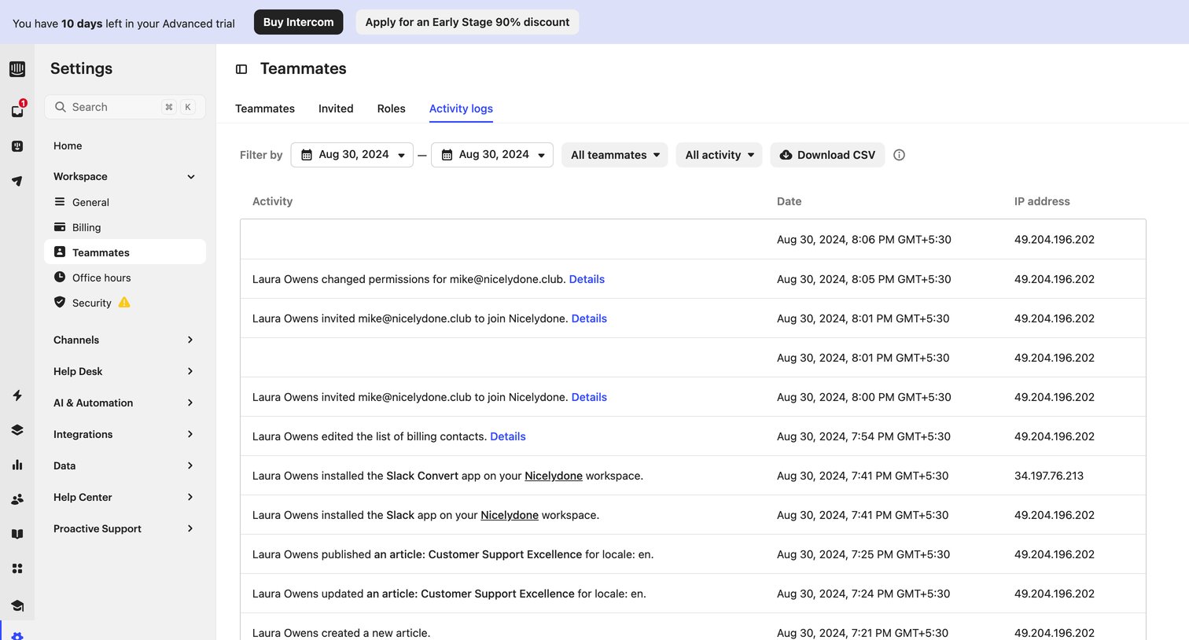Click the 'Filter by' label
The image size is (1189, 640).
pyautogui.click(x=261, y=155)
